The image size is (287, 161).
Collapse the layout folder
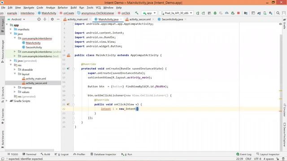click(x=15, y=74)
